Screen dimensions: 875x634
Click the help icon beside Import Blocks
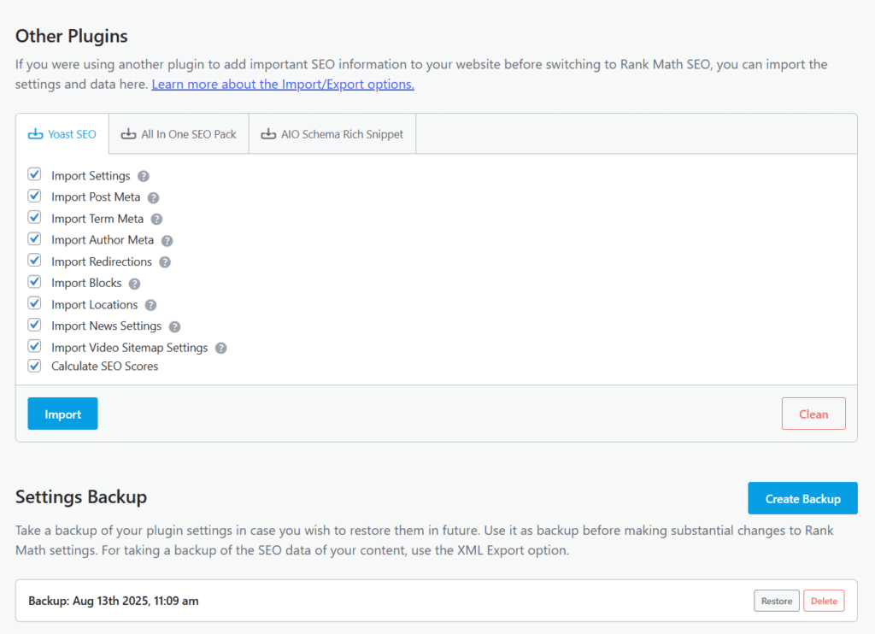point(134,284)
